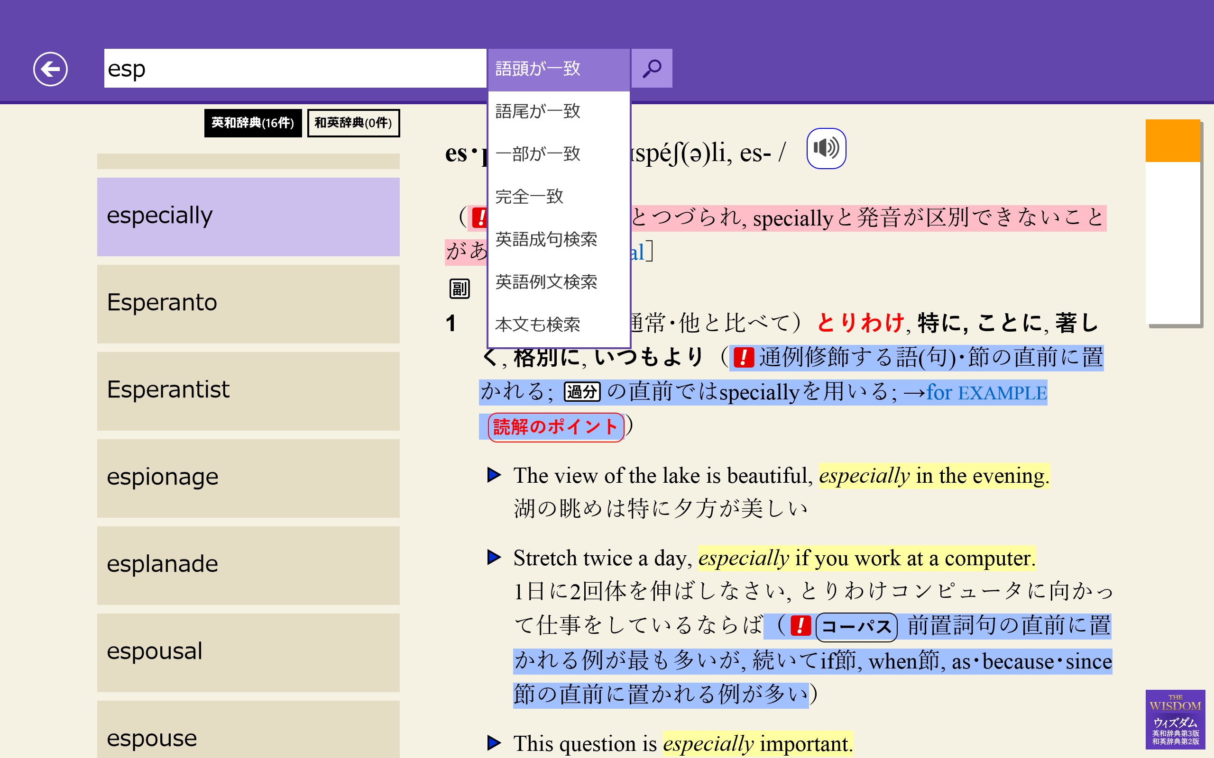Screen dimensions: 1214x758
Task: Click the magnifier search button
Action: (651, 69)
